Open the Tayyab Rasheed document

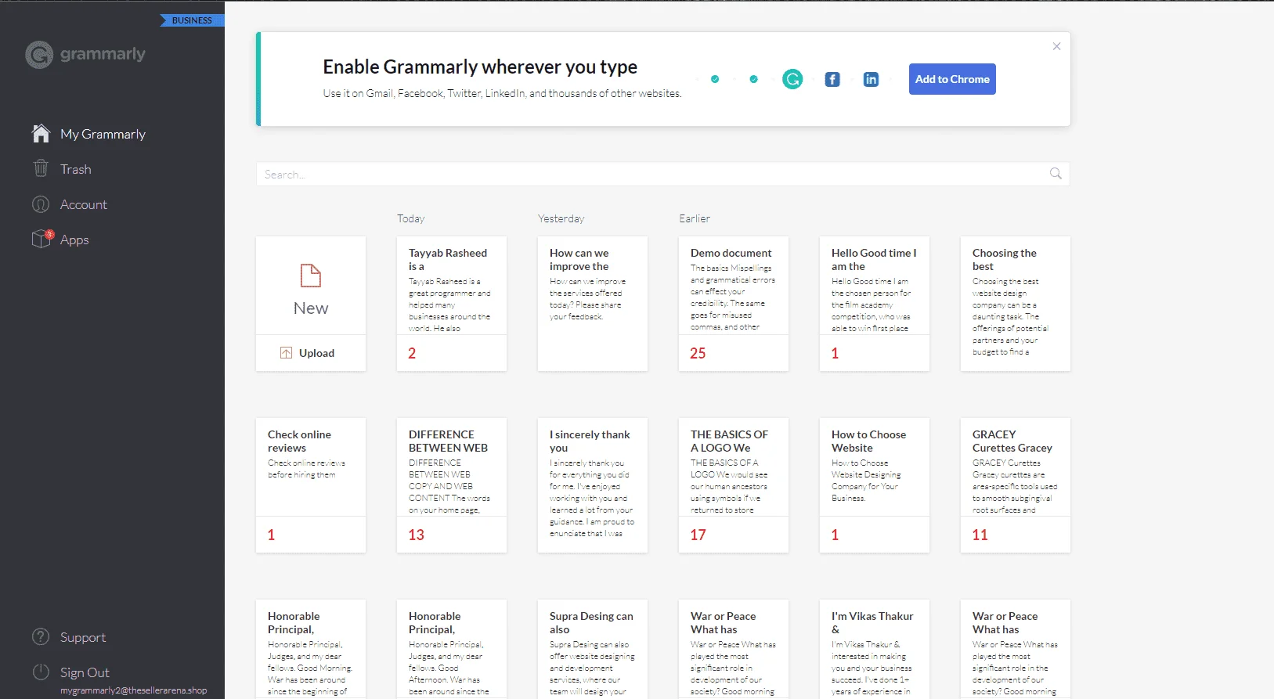coord(452,304)
